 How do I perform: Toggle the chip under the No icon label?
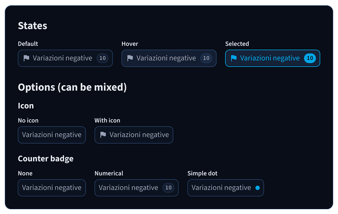(x=52, y=135)
